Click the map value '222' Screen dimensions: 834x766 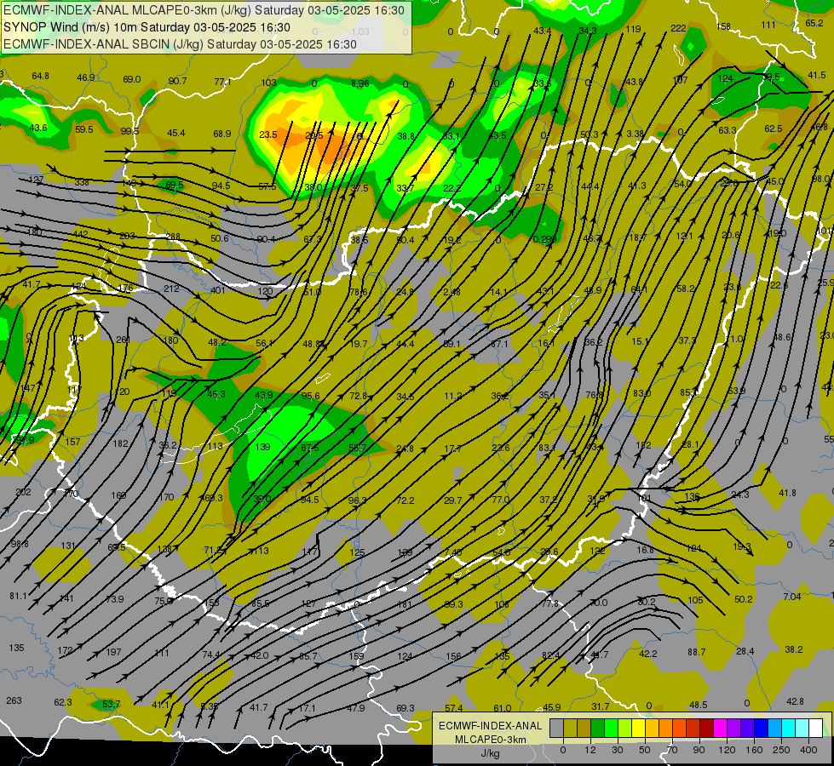(678, 28)
